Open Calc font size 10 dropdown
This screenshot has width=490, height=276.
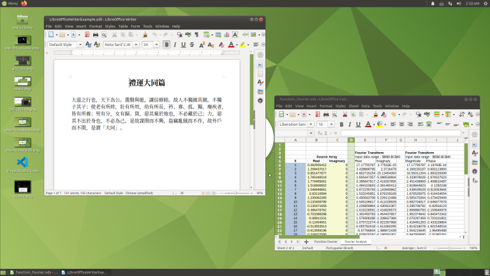click(331, 125)
